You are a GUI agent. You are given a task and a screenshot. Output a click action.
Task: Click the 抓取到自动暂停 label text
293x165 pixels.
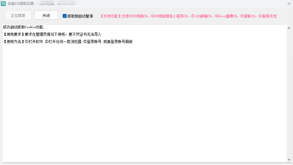[80, 16]
